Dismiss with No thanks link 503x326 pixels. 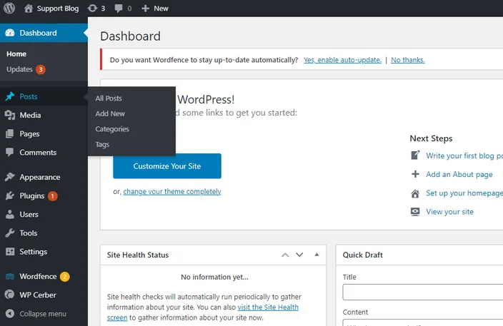408,60
